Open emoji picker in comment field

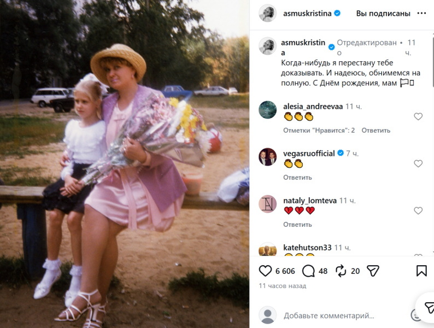(415, 315)
